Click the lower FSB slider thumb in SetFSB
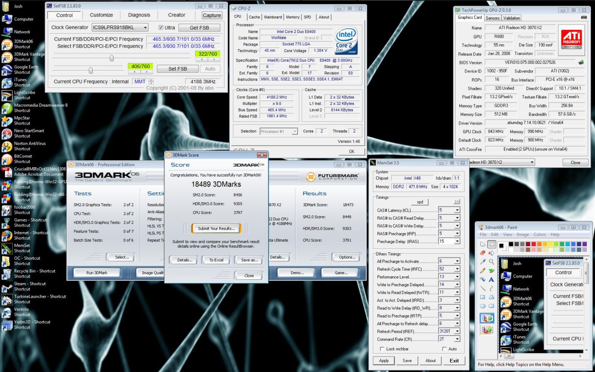This screenshot has width=595, height=372. (91, 70)
